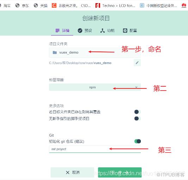The image size is (188, 180).
Task: Click the Git section label
Action: click(51, 135)
